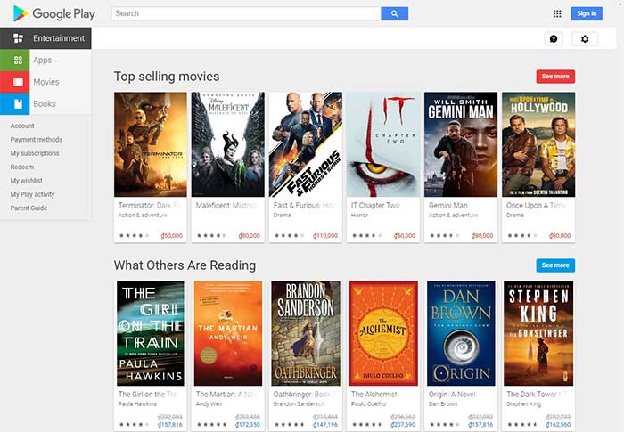Click the 'Maleficent: Mistress' title text
This screenshot has width=624, height=432.
[x=226, y=206]
